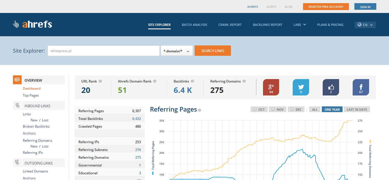Click info icon next to Backlinks
The image size is (389, 180).
pyautogui.click(x=192, y=81)
